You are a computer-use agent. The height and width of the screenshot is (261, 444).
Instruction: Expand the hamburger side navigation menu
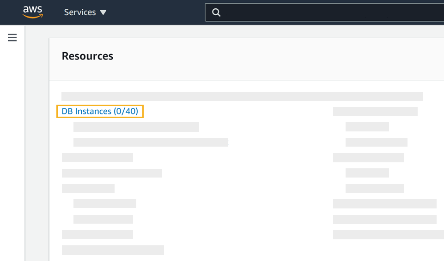12,37
